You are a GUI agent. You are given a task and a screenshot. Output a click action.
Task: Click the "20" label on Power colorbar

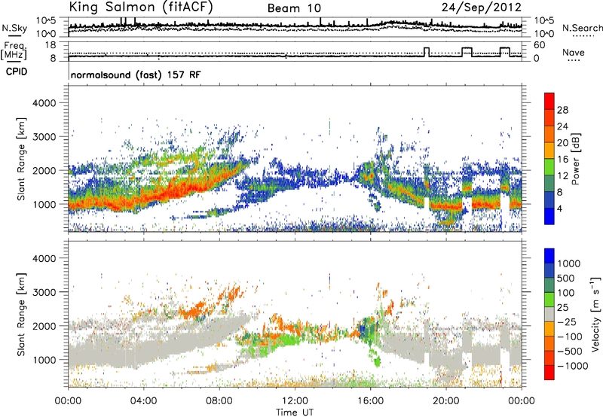coord(562,143)
